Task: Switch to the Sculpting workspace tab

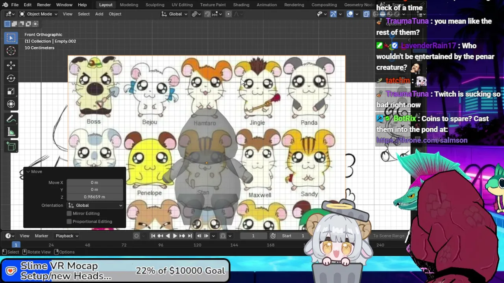Action: pyautogui.click(x=155, y=5)
